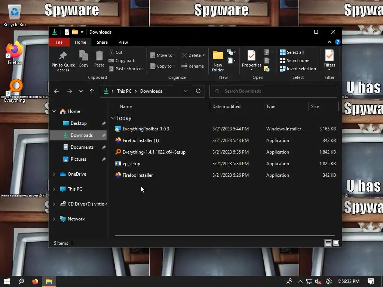Switch to the Share ribbon tab
The image size is (383, 287).
[x=102, y=42]
